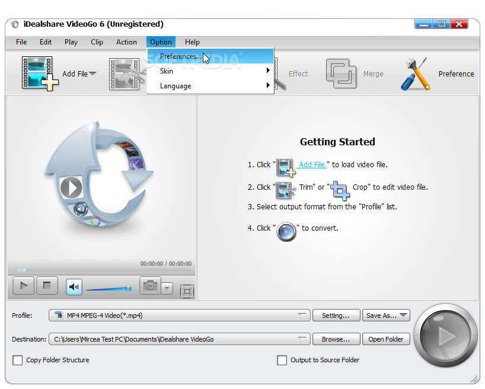
Task: Open the Play menu
Action: click(x=71, y=42)
